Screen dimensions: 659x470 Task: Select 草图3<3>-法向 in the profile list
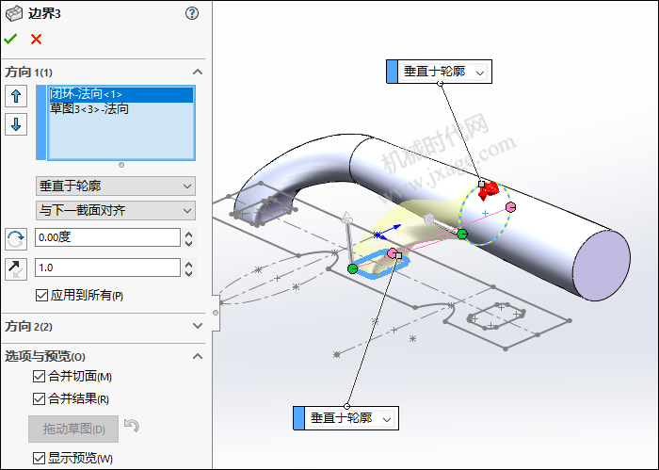tap(121, 109)
